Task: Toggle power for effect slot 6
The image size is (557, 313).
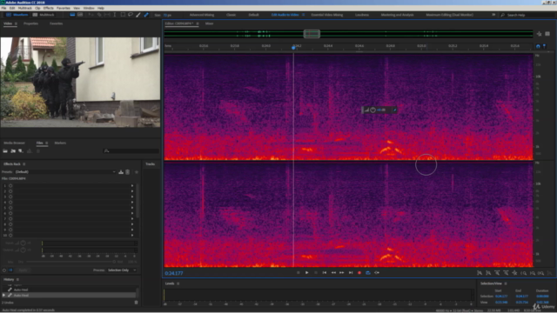Action: point(10,213)
